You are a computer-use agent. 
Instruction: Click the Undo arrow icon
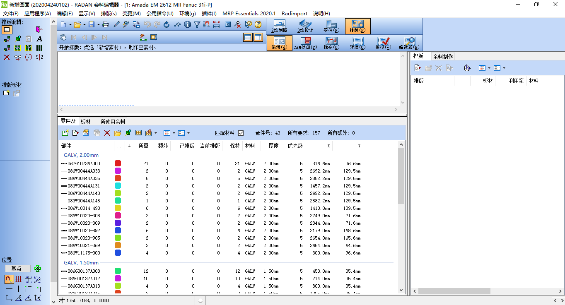[x=147, y=24]
